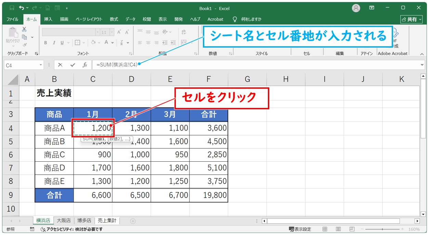
Task: Click the accessibility status message in status bar
Action: pos(71,229)
